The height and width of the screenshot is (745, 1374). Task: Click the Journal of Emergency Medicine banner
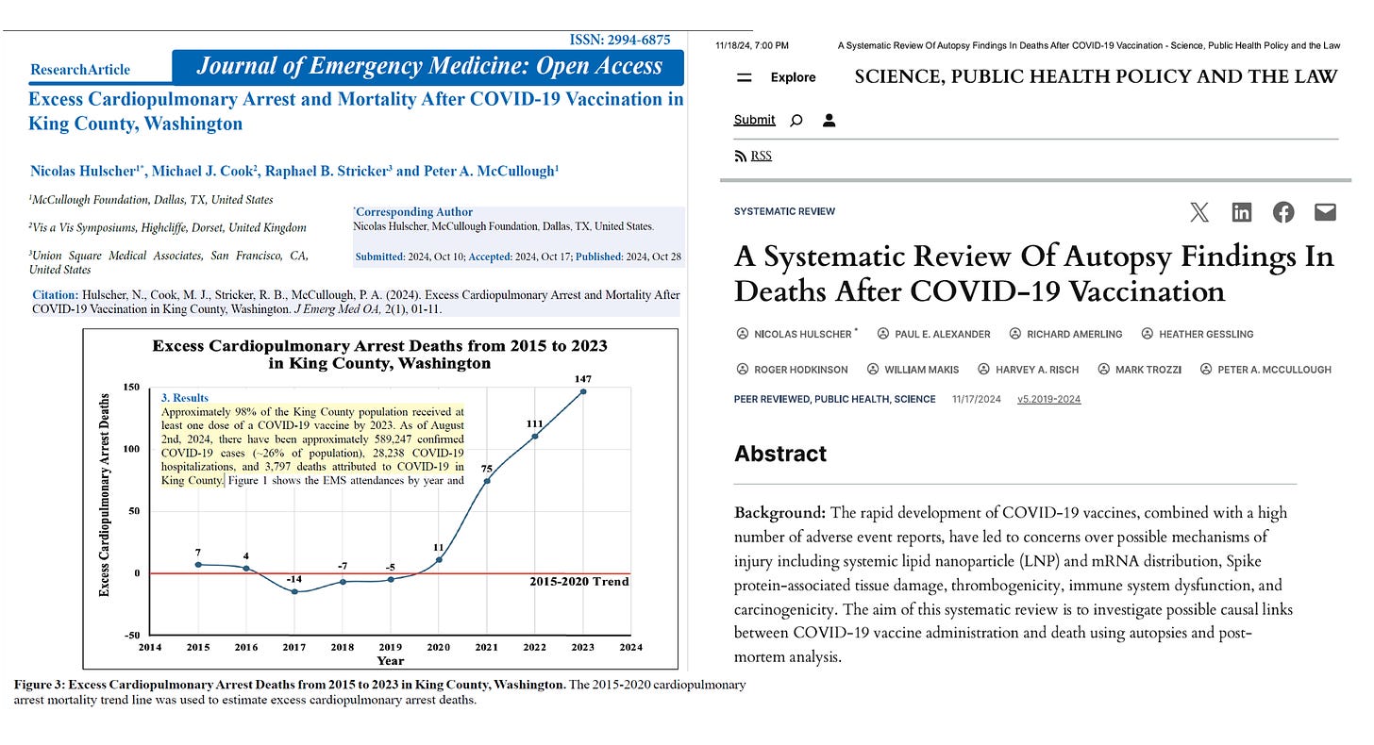[x=428, y=67]
